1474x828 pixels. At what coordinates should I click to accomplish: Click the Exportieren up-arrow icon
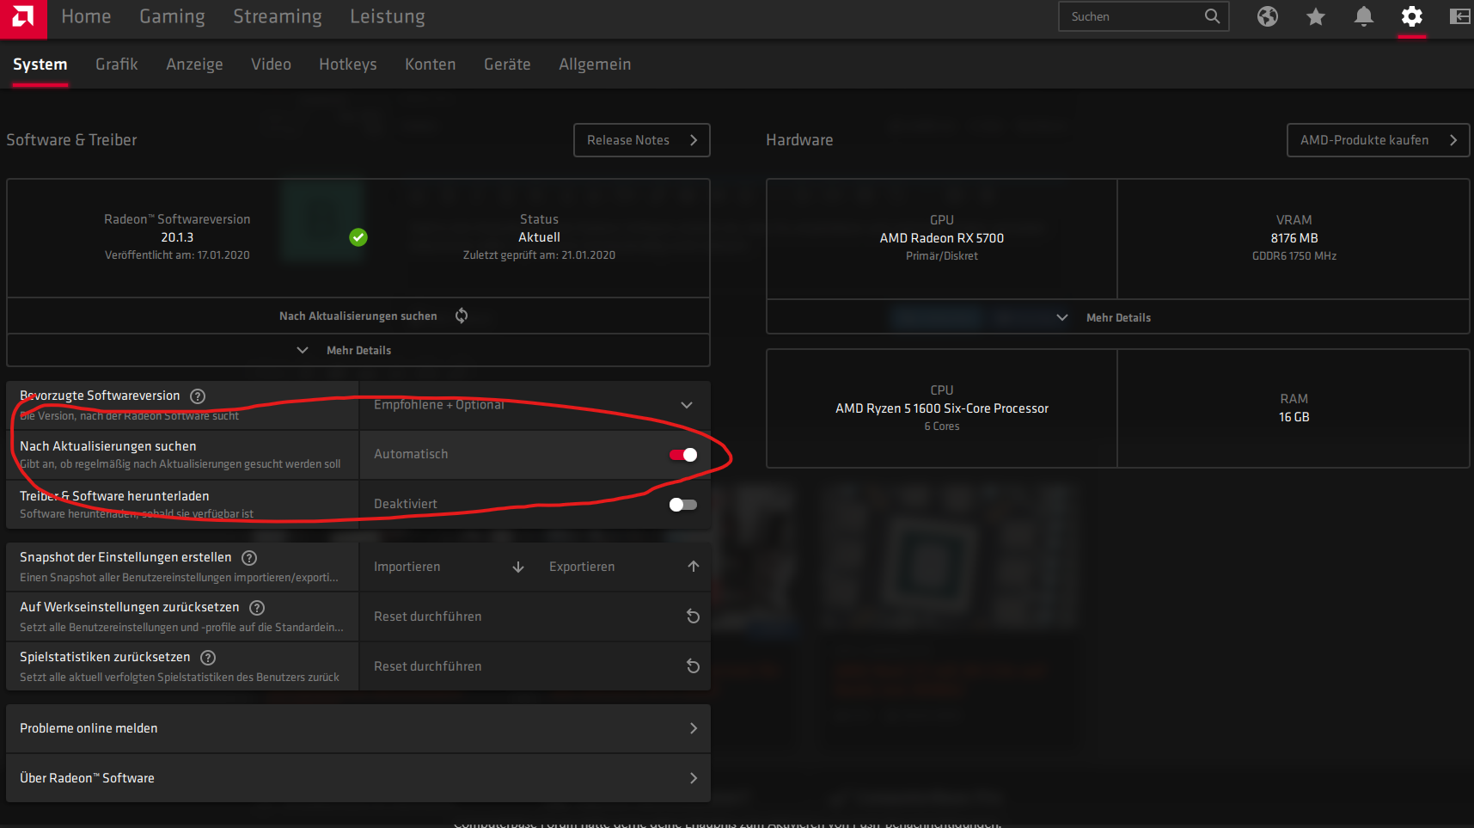point(694,567)
